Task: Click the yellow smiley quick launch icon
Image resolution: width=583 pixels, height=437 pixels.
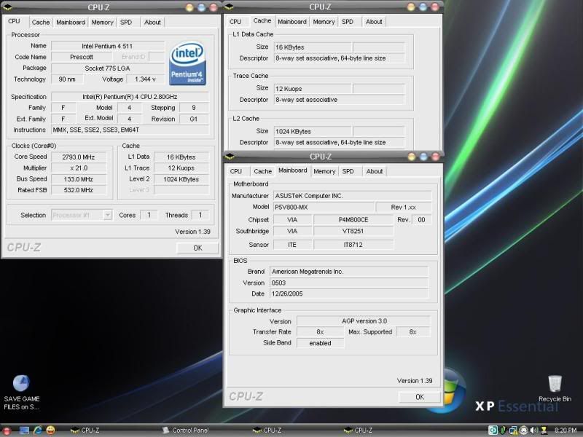Action: 50,430
